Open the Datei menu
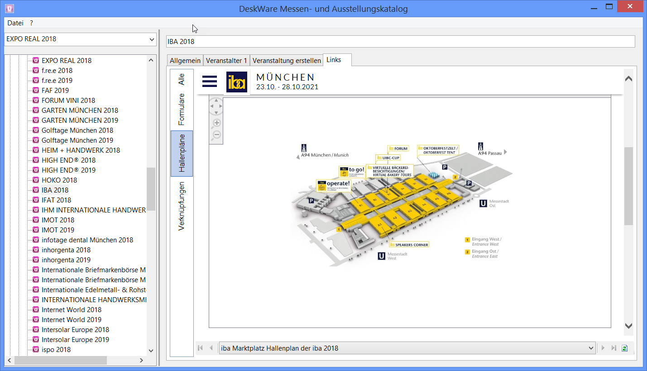Image resolution: width=647 pixels, height=371 pixels. tap(15, 23)
